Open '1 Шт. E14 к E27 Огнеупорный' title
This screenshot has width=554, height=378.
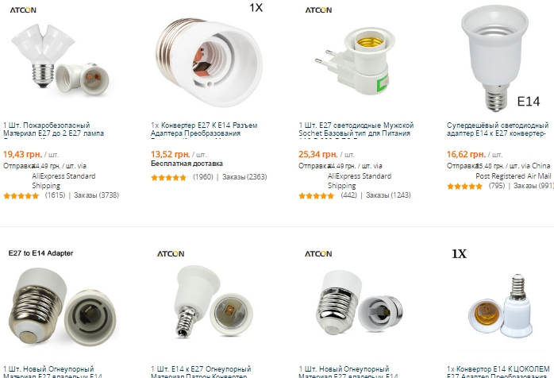pyautogui.click(x=201, y=372)
